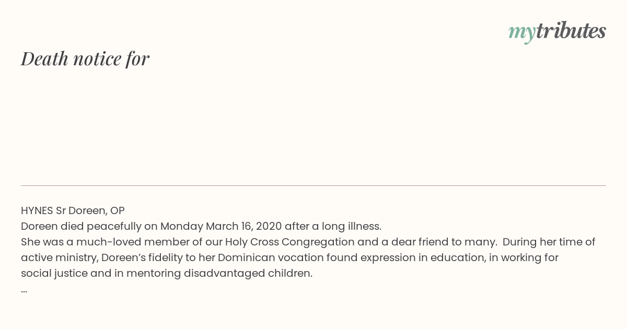The height and width of the screenshot is (329, 627).
Task: Click the green "my" part of logo
Action: click(522, 33)
